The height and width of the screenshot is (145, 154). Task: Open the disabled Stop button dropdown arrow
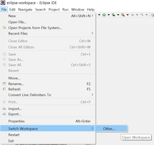(137, 15)
